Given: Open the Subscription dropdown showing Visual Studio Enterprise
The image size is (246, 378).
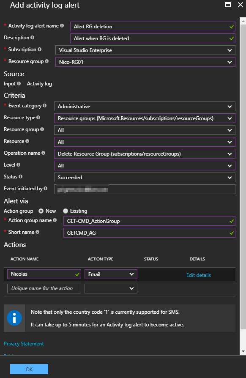Looking at the screenshot, I should 145,50.
